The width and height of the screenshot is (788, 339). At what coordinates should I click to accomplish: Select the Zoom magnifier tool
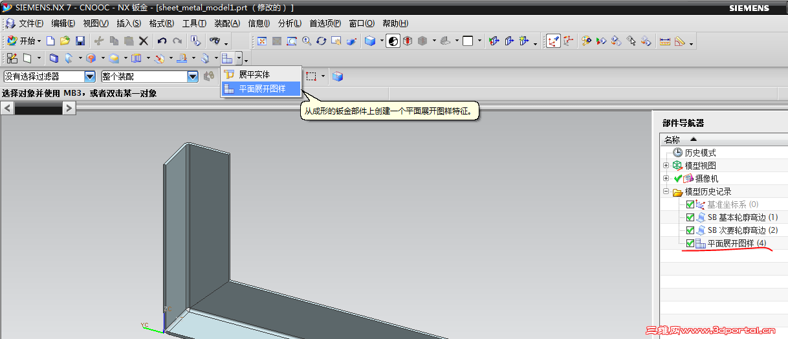coord(307,41)
